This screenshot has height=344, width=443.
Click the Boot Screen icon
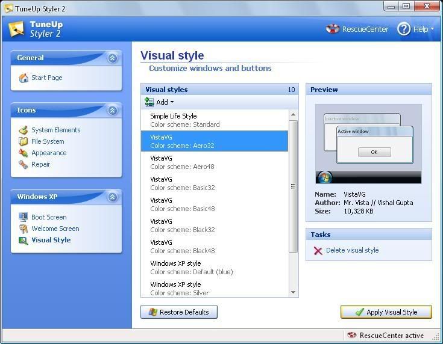click(24, 217)
